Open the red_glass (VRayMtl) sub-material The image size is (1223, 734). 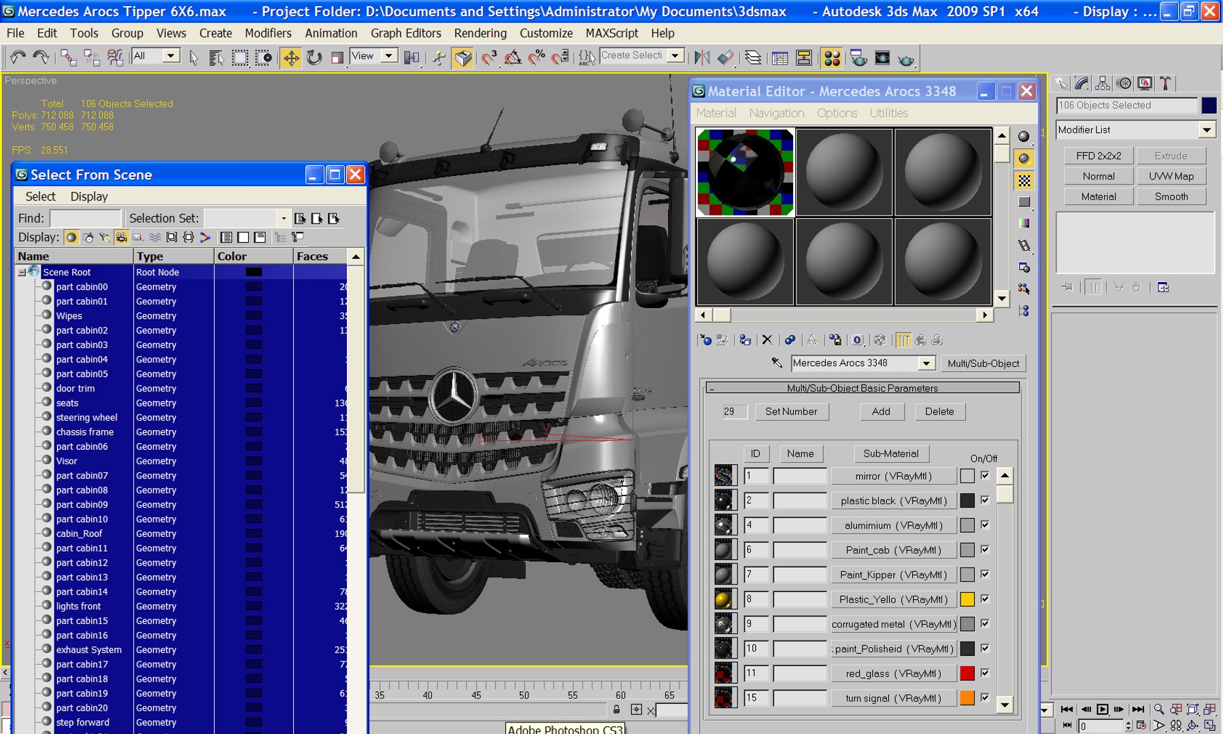tap(893, 674)
